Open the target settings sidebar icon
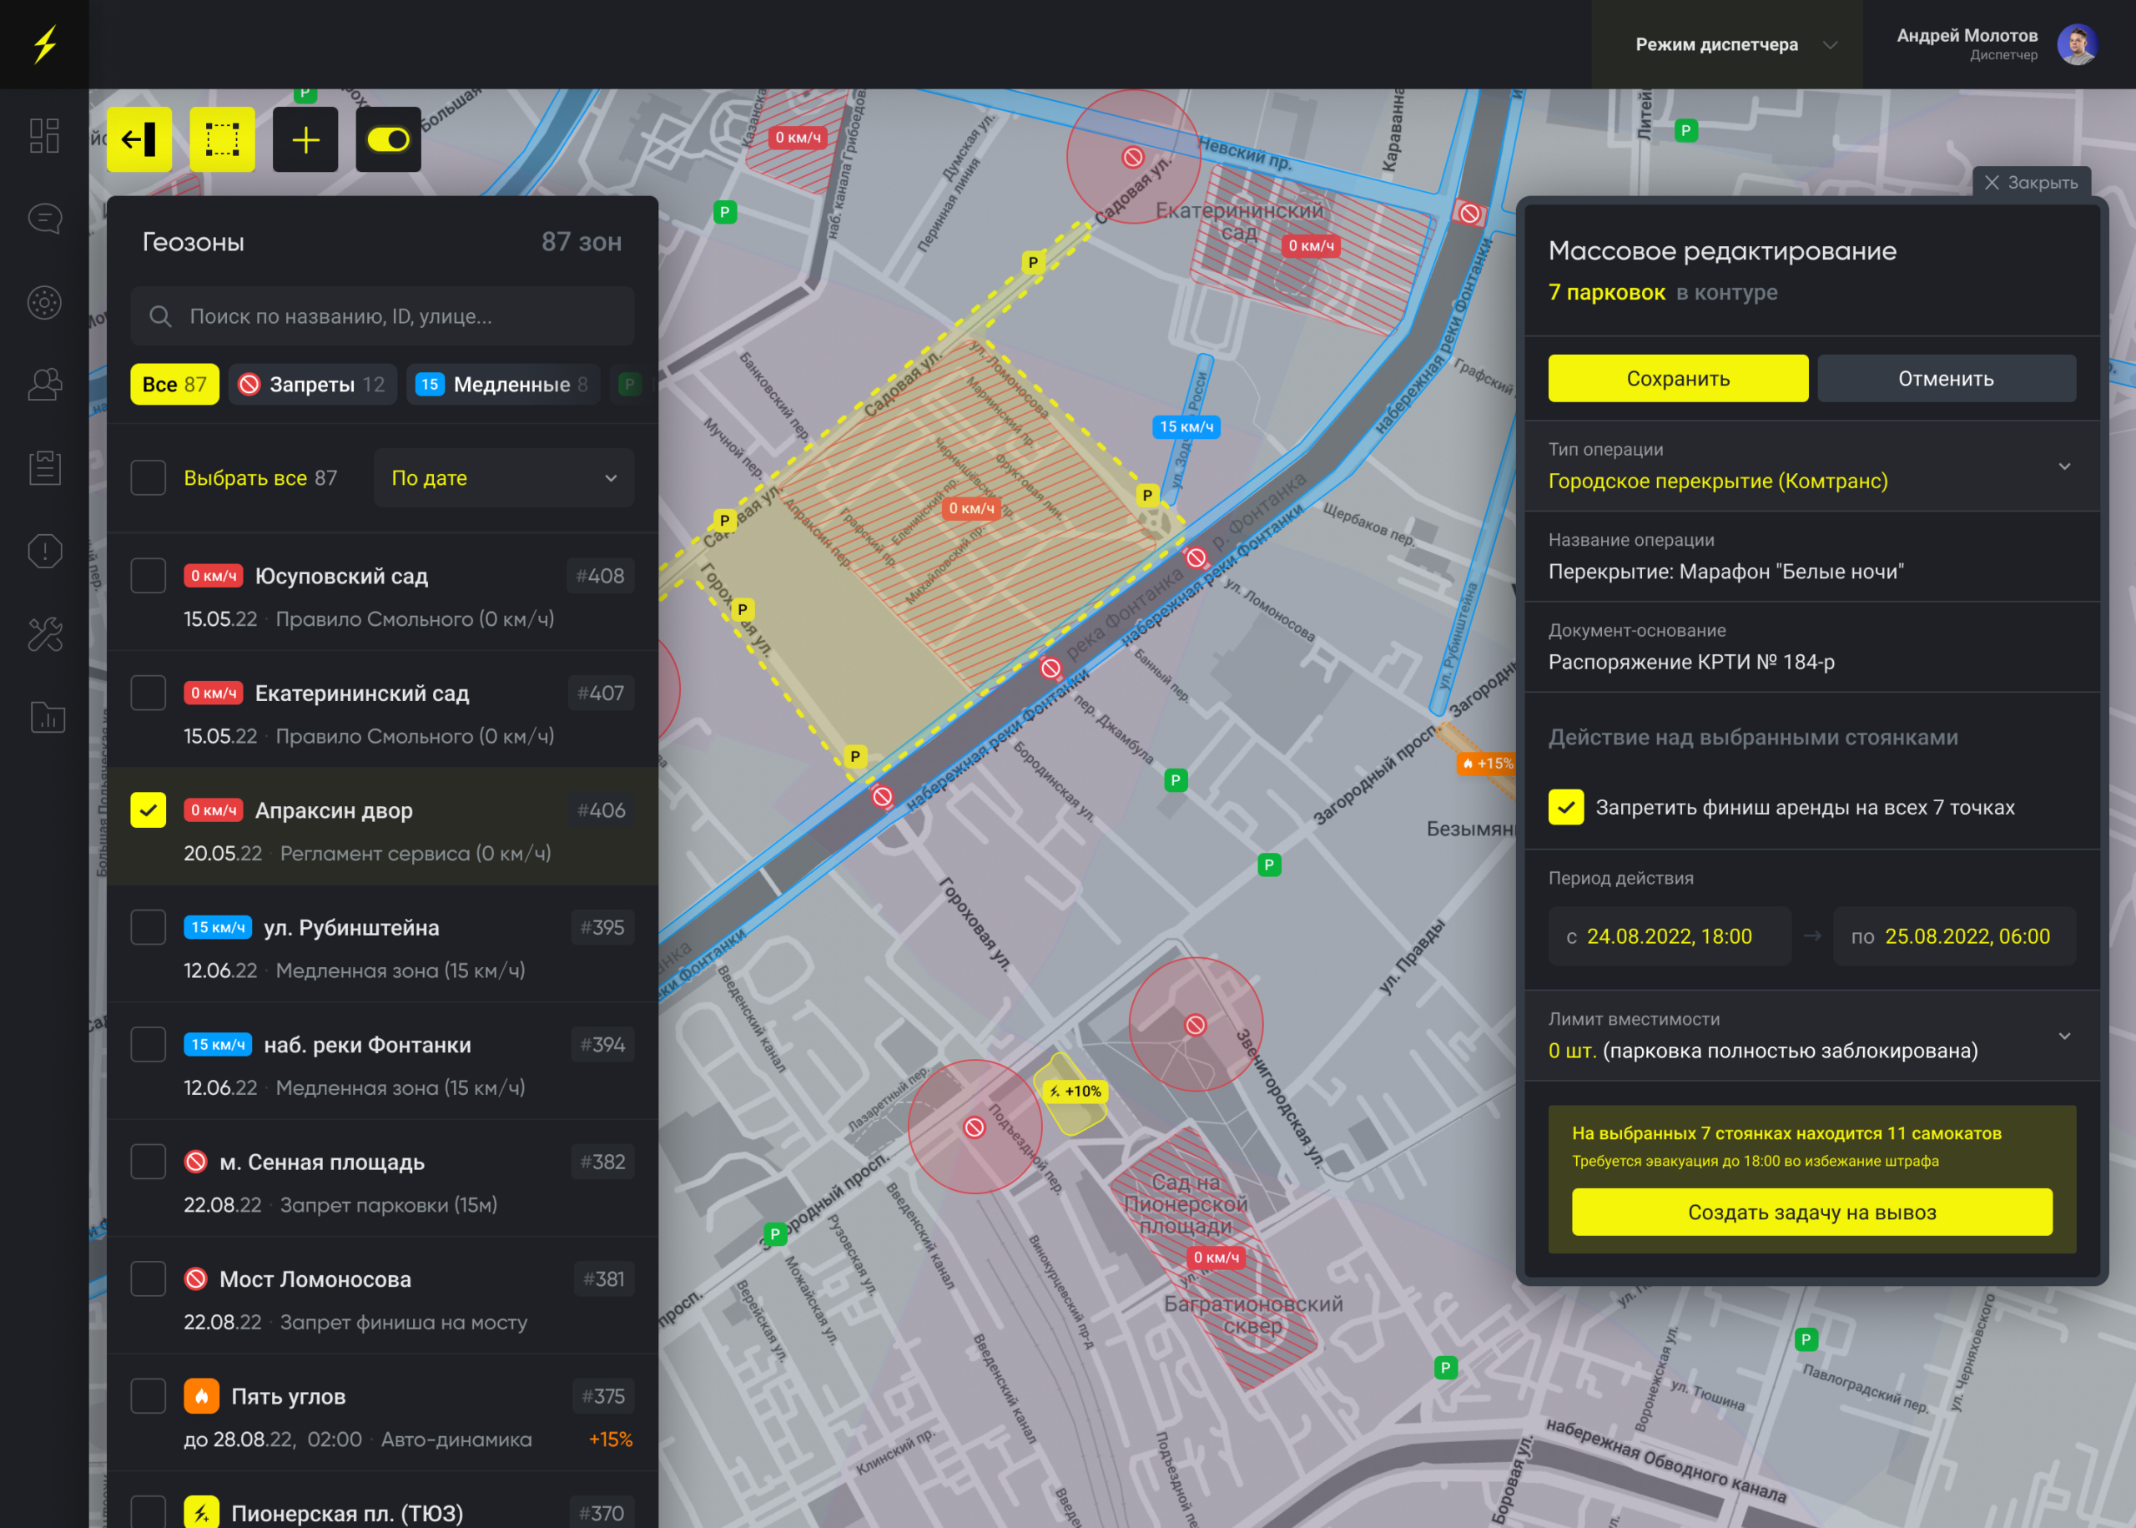 (44, 302)
